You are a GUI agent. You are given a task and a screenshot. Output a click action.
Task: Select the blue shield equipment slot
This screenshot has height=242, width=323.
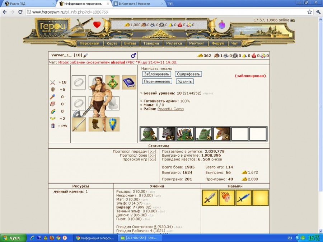coord(112,124)
